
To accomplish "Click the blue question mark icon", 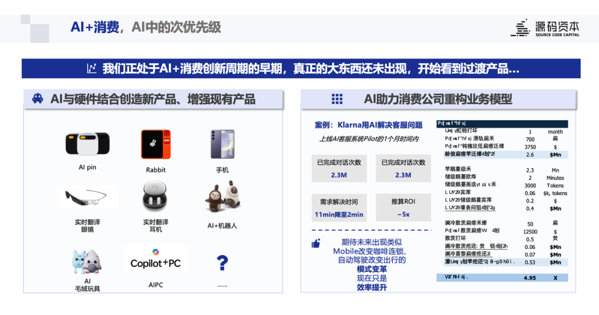I will pyautogui.click(x=222, y=263).
